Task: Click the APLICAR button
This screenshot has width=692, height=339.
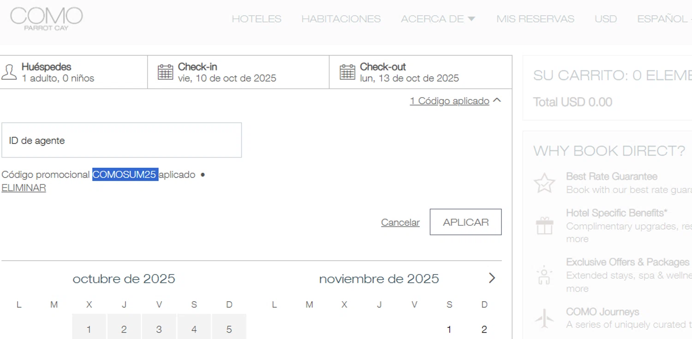Action: (x=465, y=222)
